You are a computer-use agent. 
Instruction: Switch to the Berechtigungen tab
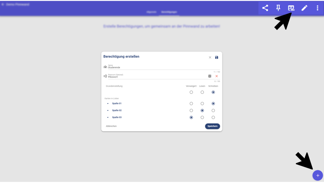coord(169,12)
